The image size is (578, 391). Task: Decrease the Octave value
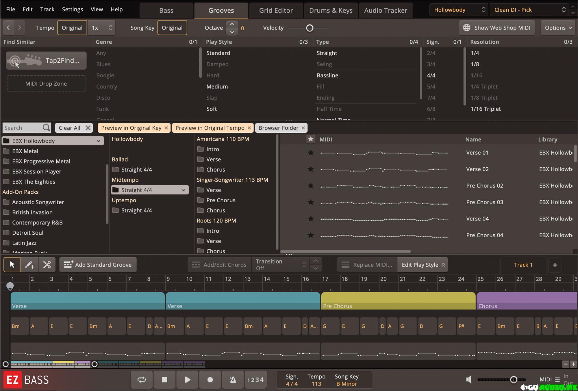[232, 32]
